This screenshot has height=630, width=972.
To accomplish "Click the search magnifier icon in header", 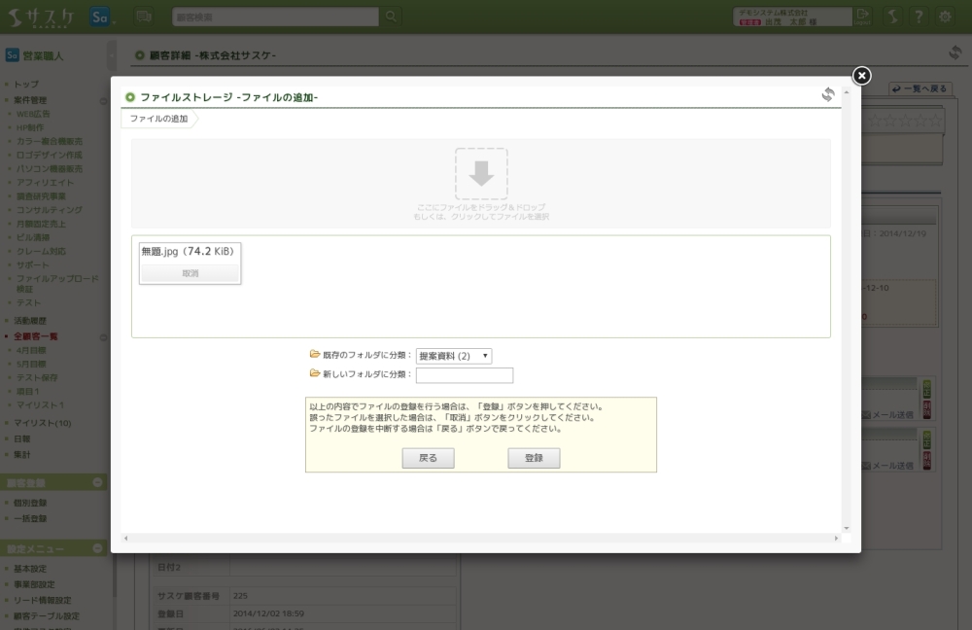I will click(x=391, y=17).
